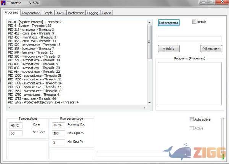229x164 pixels.
Task: Open the Graph tab
Action: click(48, 13)
